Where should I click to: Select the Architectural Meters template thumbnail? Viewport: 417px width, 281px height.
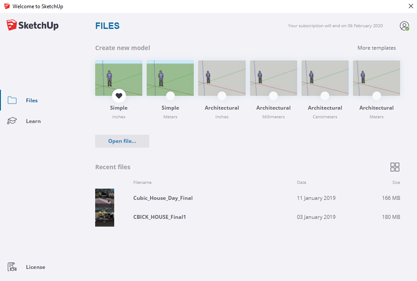click(377, 78)
